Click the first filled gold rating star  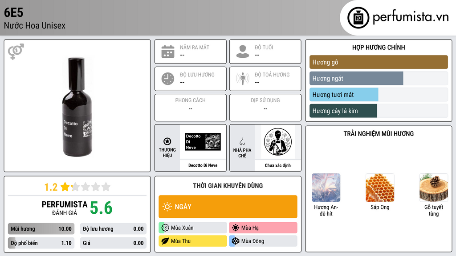pos(65,187)
